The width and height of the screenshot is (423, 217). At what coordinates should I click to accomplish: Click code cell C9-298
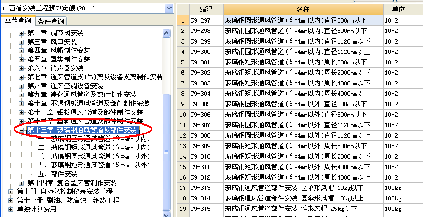click(x=206, y=31)
